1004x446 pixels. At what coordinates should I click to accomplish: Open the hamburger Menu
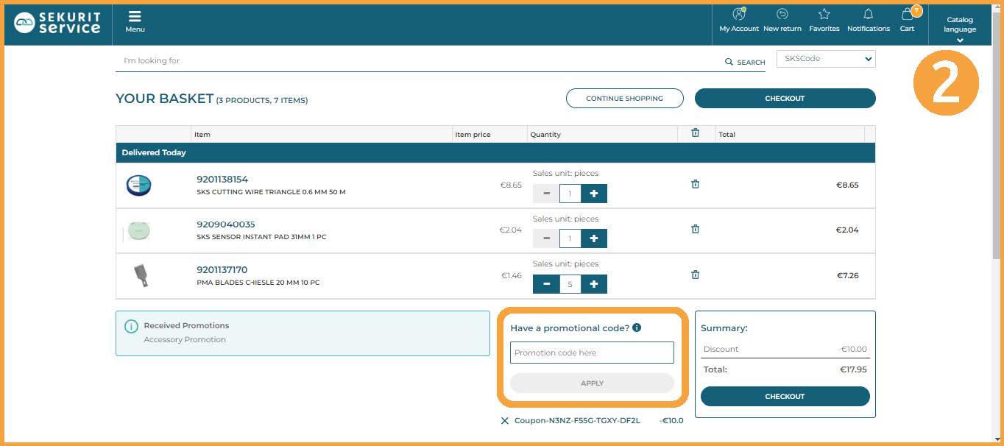135,21
